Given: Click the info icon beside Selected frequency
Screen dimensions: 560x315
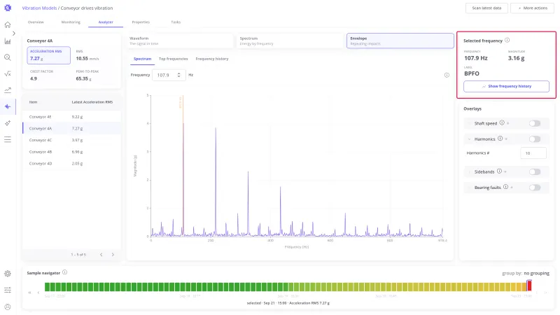Looking at the screenshot, I should [507, 41].
